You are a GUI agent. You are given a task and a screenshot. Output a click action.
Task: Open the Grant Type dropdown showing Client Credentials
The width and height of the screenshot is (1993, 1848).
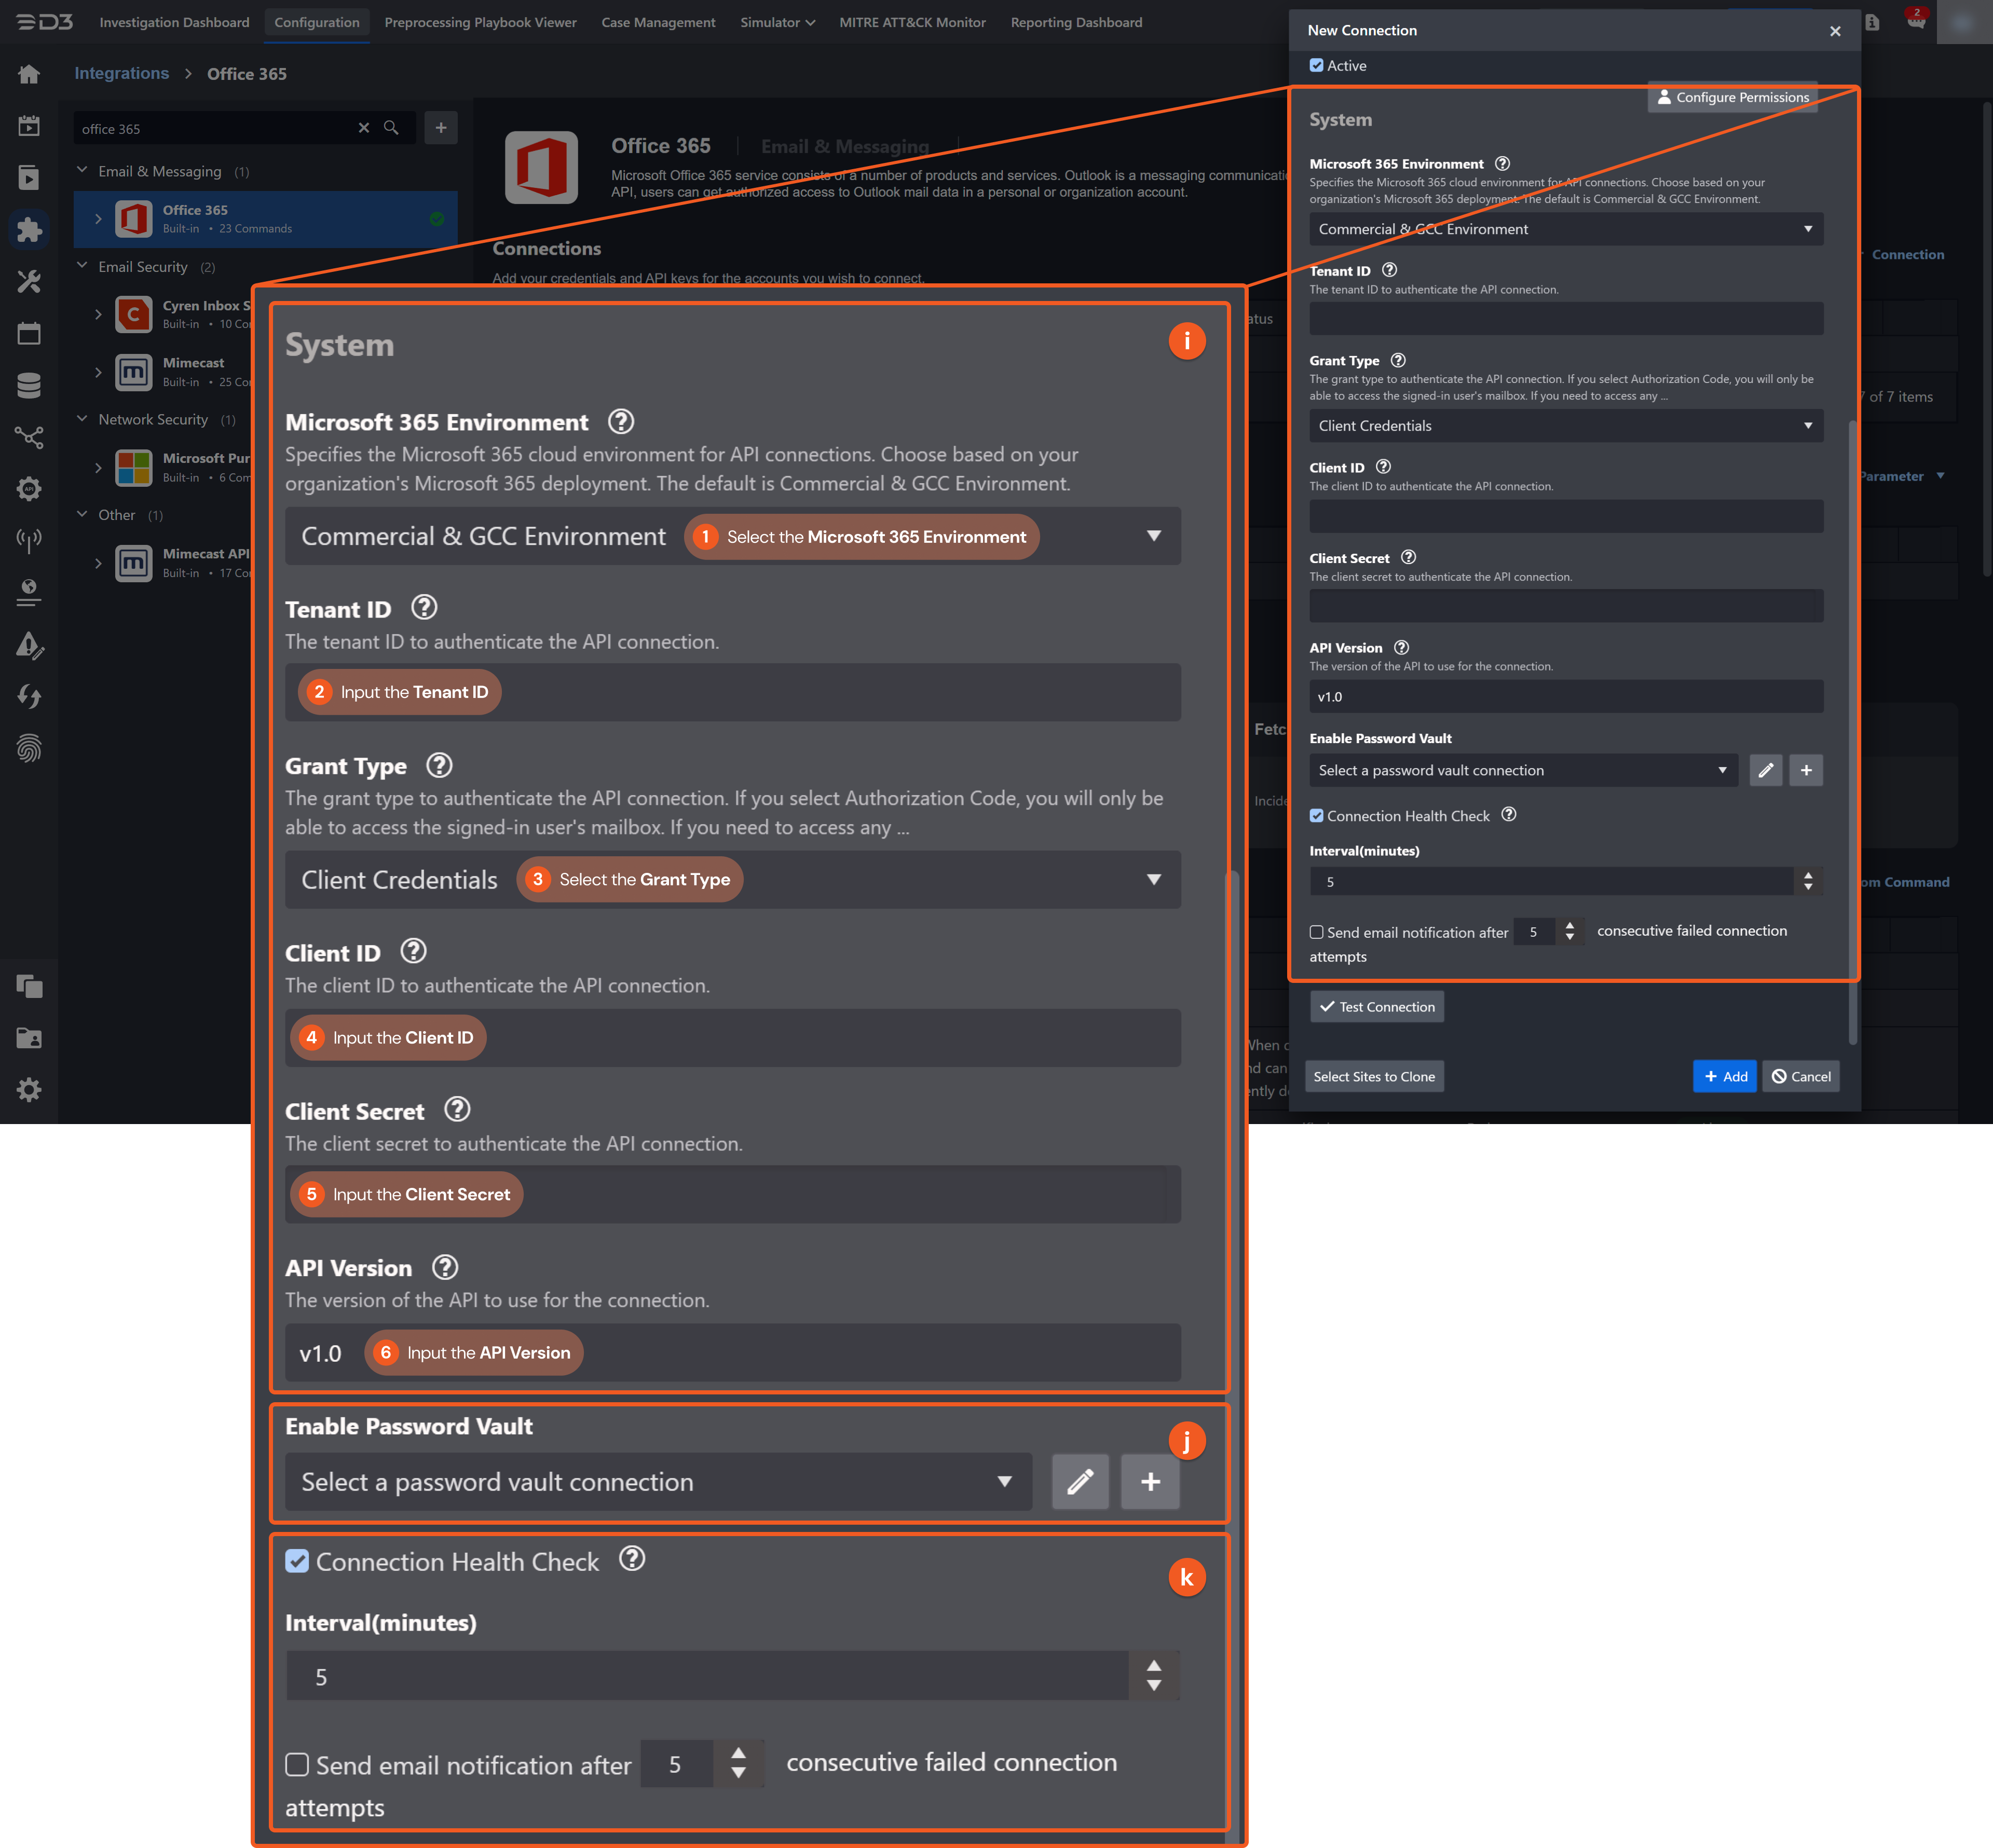[x=1154, y=880]
